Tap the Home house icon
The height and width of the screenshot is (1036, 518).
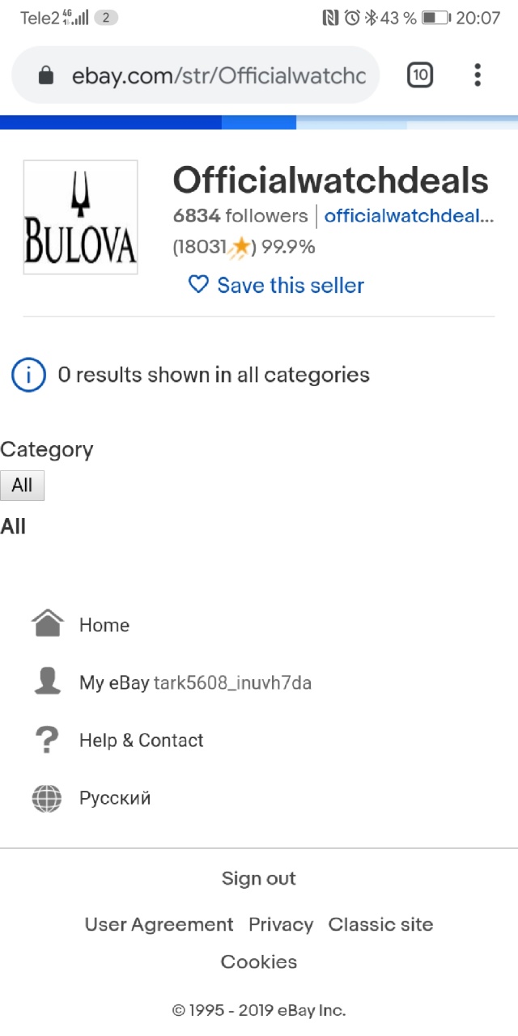pyautogui.click(x=47, y=624)
